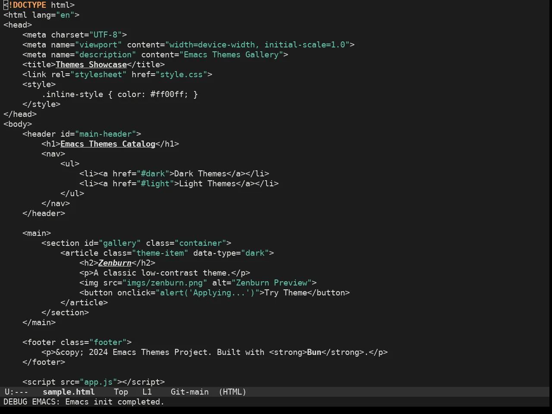This screenshot has height=414, width=552.
Task: Click the DEBUG EMACS message in echo area
Action: click(x=84, y=402)
